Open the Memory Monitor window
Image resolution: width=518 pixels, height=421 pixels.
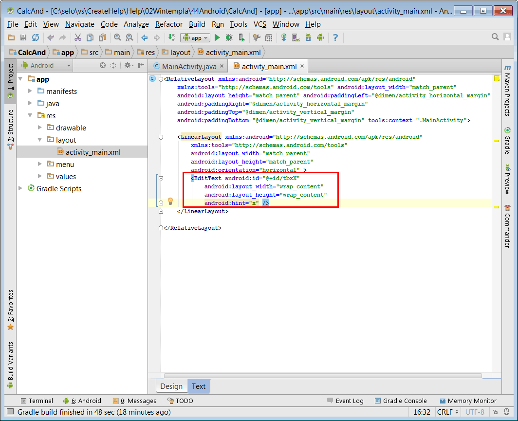[468, 401]
